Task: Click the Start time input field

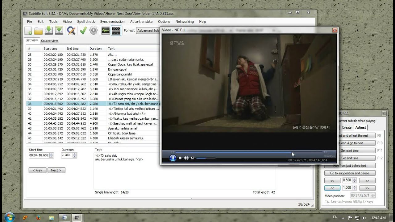Action: [39, 155]
